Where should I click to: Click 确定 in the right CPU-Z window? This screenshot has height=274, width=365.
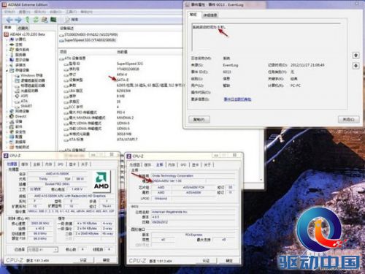[229, 261]
